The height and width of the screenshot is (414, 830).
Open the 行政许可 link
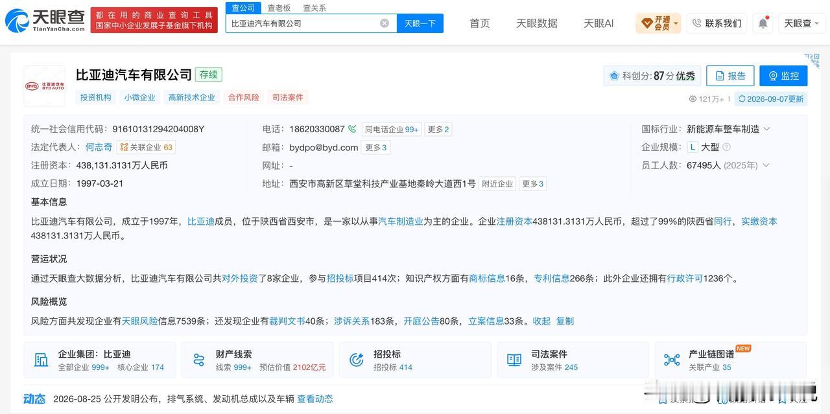(685, 278)
